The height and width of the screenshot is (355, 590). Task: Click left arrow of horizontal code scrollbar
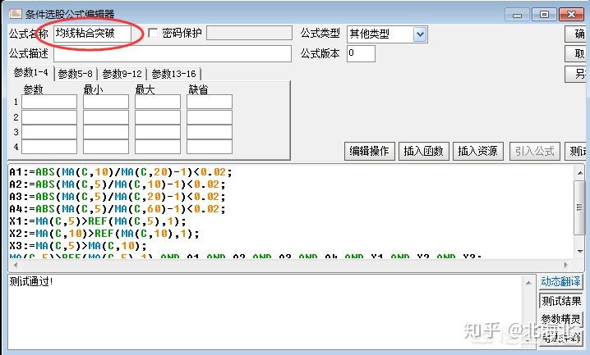15,265
